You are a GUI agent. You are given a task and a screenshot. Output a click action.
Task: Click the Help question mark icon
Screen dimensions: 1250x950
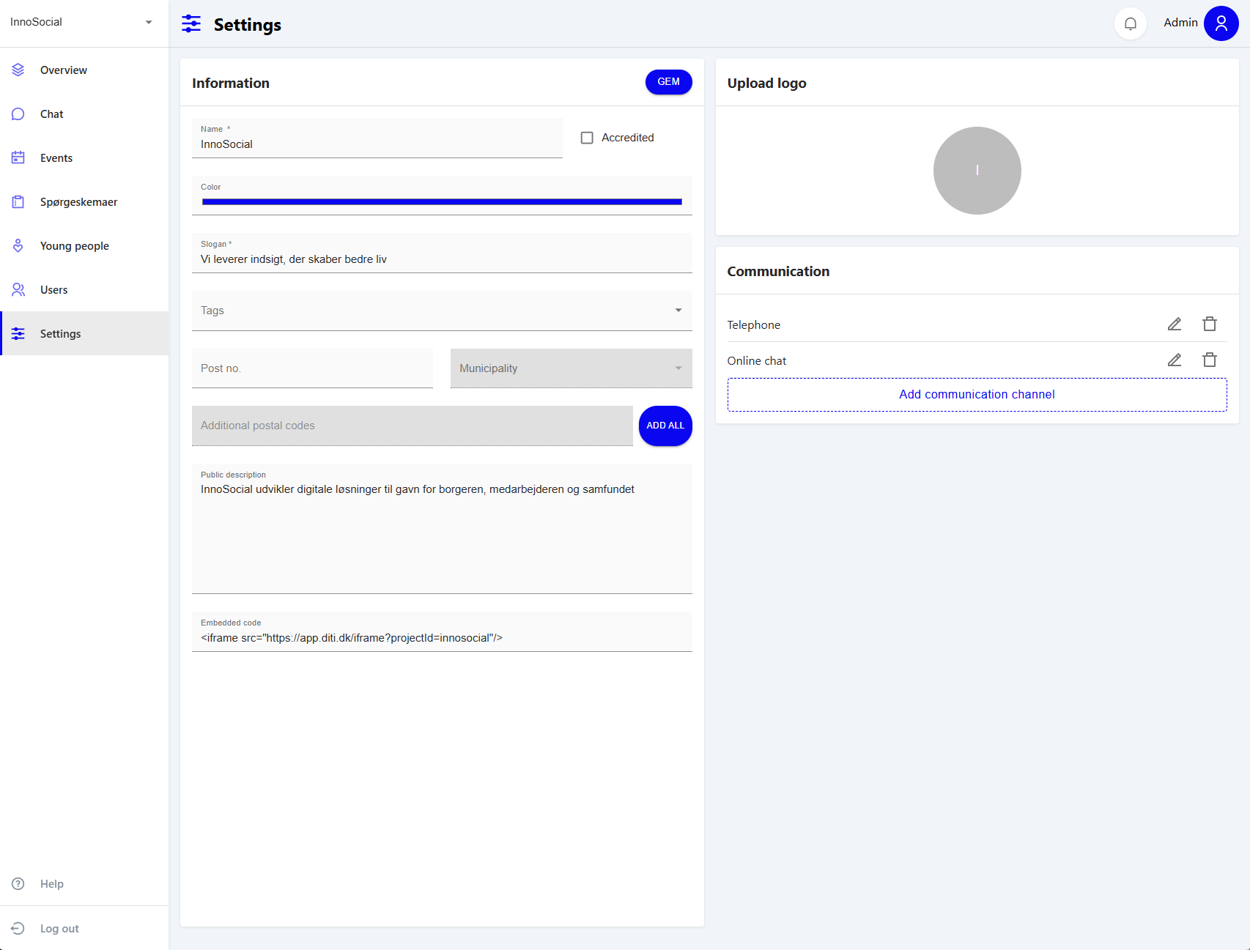coord(18,883)
